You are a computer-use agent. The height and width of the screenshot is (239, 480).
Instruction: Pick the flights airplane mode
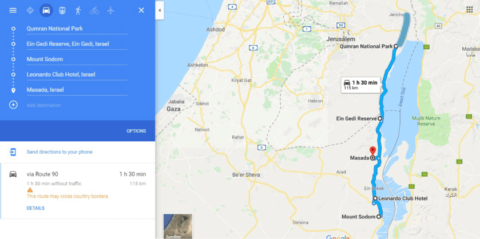point(110,10)
